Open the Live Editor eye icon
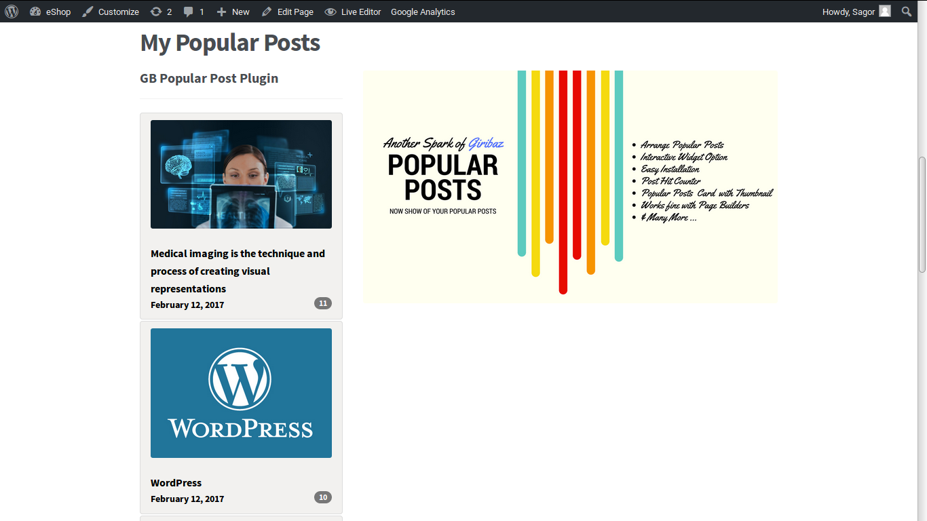Viewport: 927px width, 521px height. [330, 12]
